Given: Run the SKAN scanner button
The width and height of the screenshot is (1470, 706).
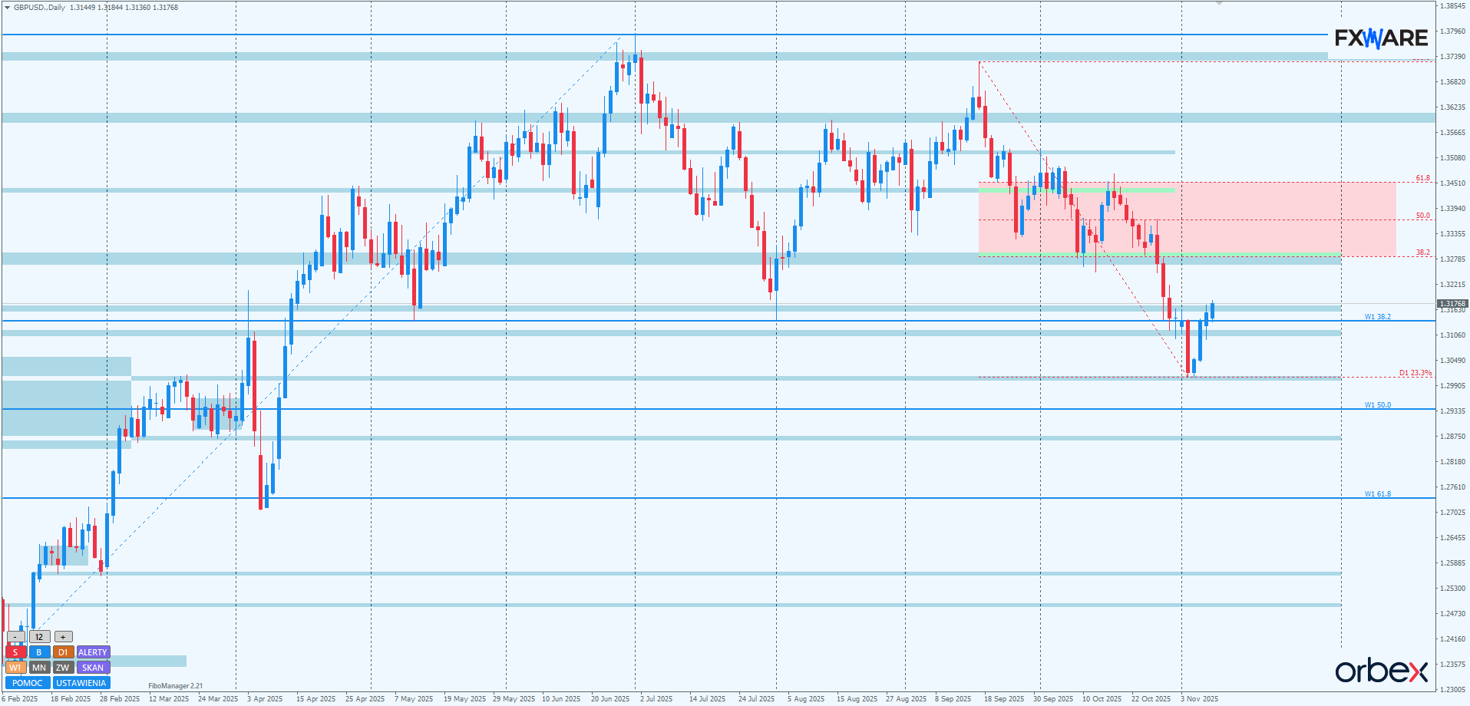Looking at the screenshot, I should click(x=93, y=668).
